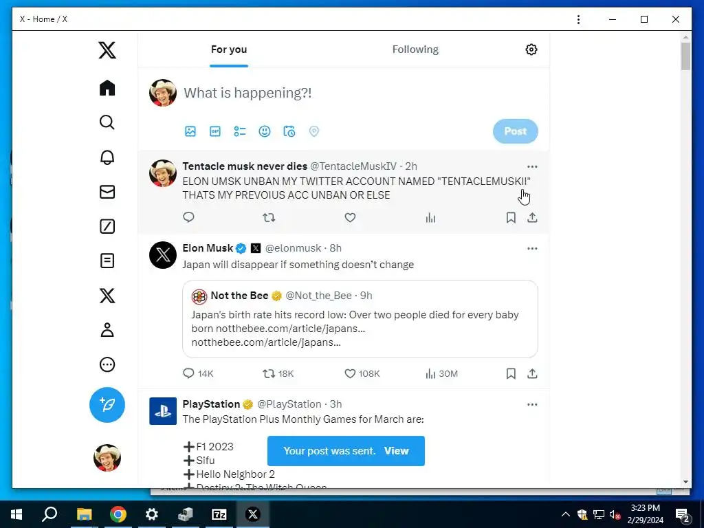Bookmark the Elon Musk post
Screen dimensions: 704x528
pos(511,373)
